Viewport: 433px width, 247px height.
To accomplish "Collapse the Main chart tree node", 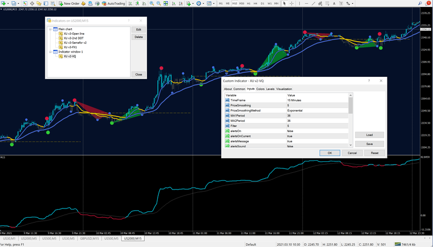I will (x=50, y=29).
